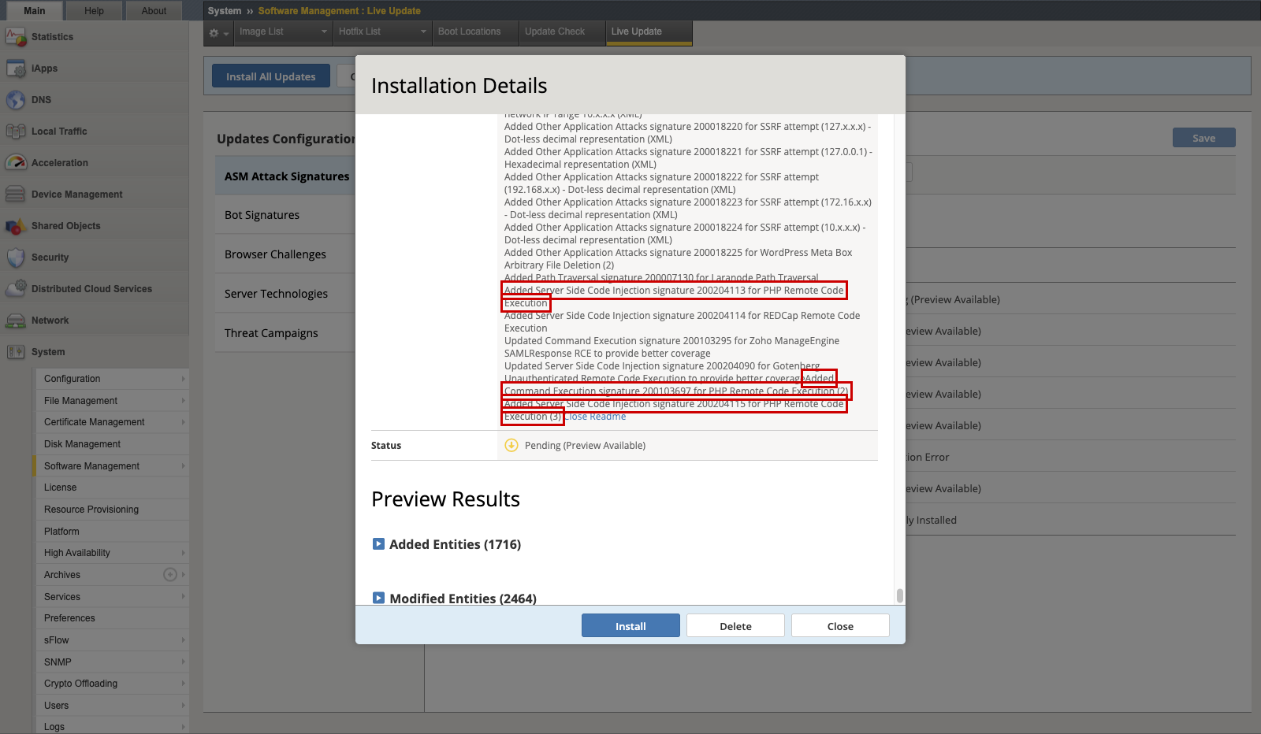Expand Software Management submenu
The width and height of the screenshot is (1261, 734).
pos(113,466)
